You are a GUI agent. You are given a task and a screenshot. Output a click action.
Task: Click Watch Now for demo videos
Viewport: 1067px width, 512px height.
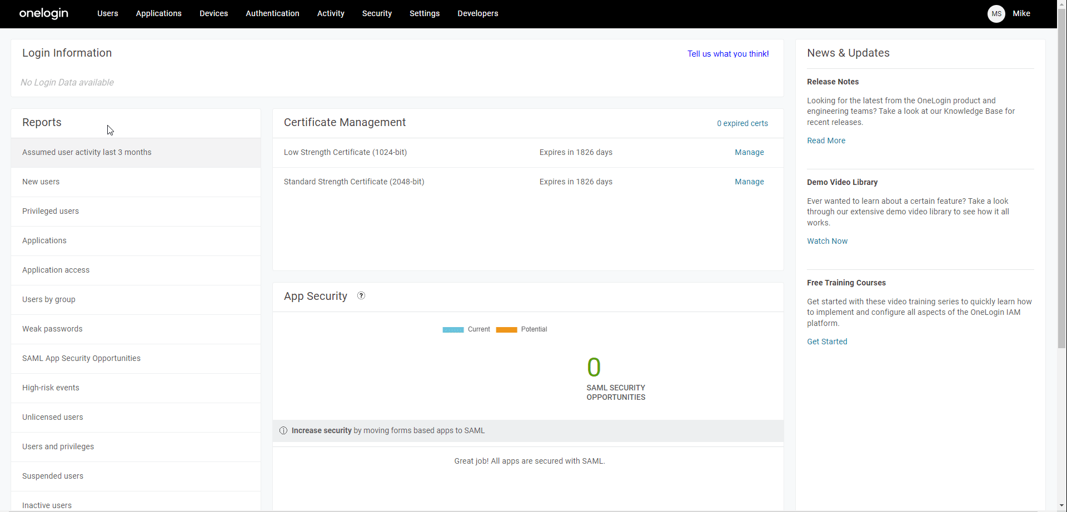click(827, 242)
